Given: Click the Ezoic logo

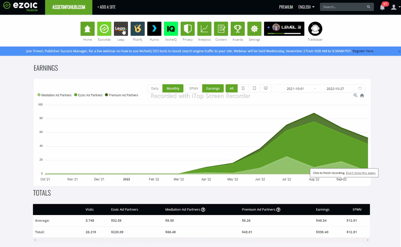Looking at the screenshot, I should [x=21, y=6].
